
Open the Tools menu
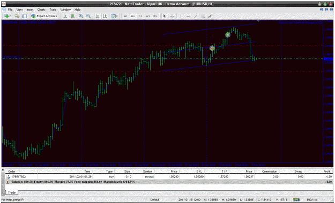coord(53,10)
